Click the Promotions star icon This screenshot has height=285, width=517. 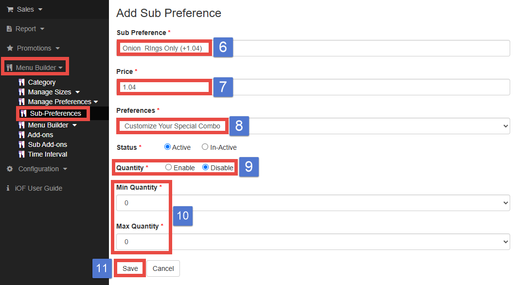[x=10, y=48]
